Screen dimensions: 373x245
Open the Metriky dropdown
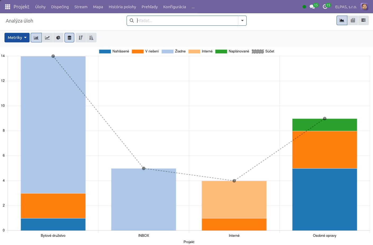click(17, 38)
